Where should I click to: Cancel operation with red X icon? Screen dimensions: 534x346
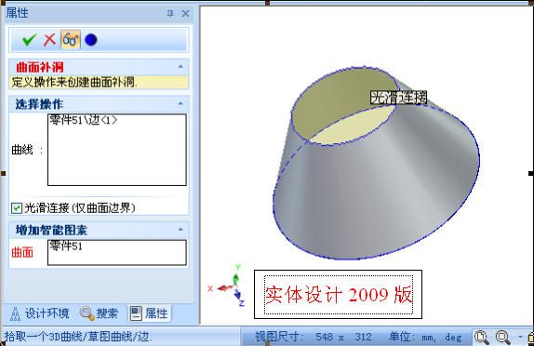click(x=49, y=40)
